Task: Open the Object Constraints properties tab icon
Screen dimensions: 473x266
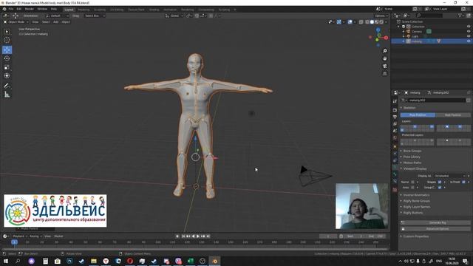Action: click(x=395, y=160)
